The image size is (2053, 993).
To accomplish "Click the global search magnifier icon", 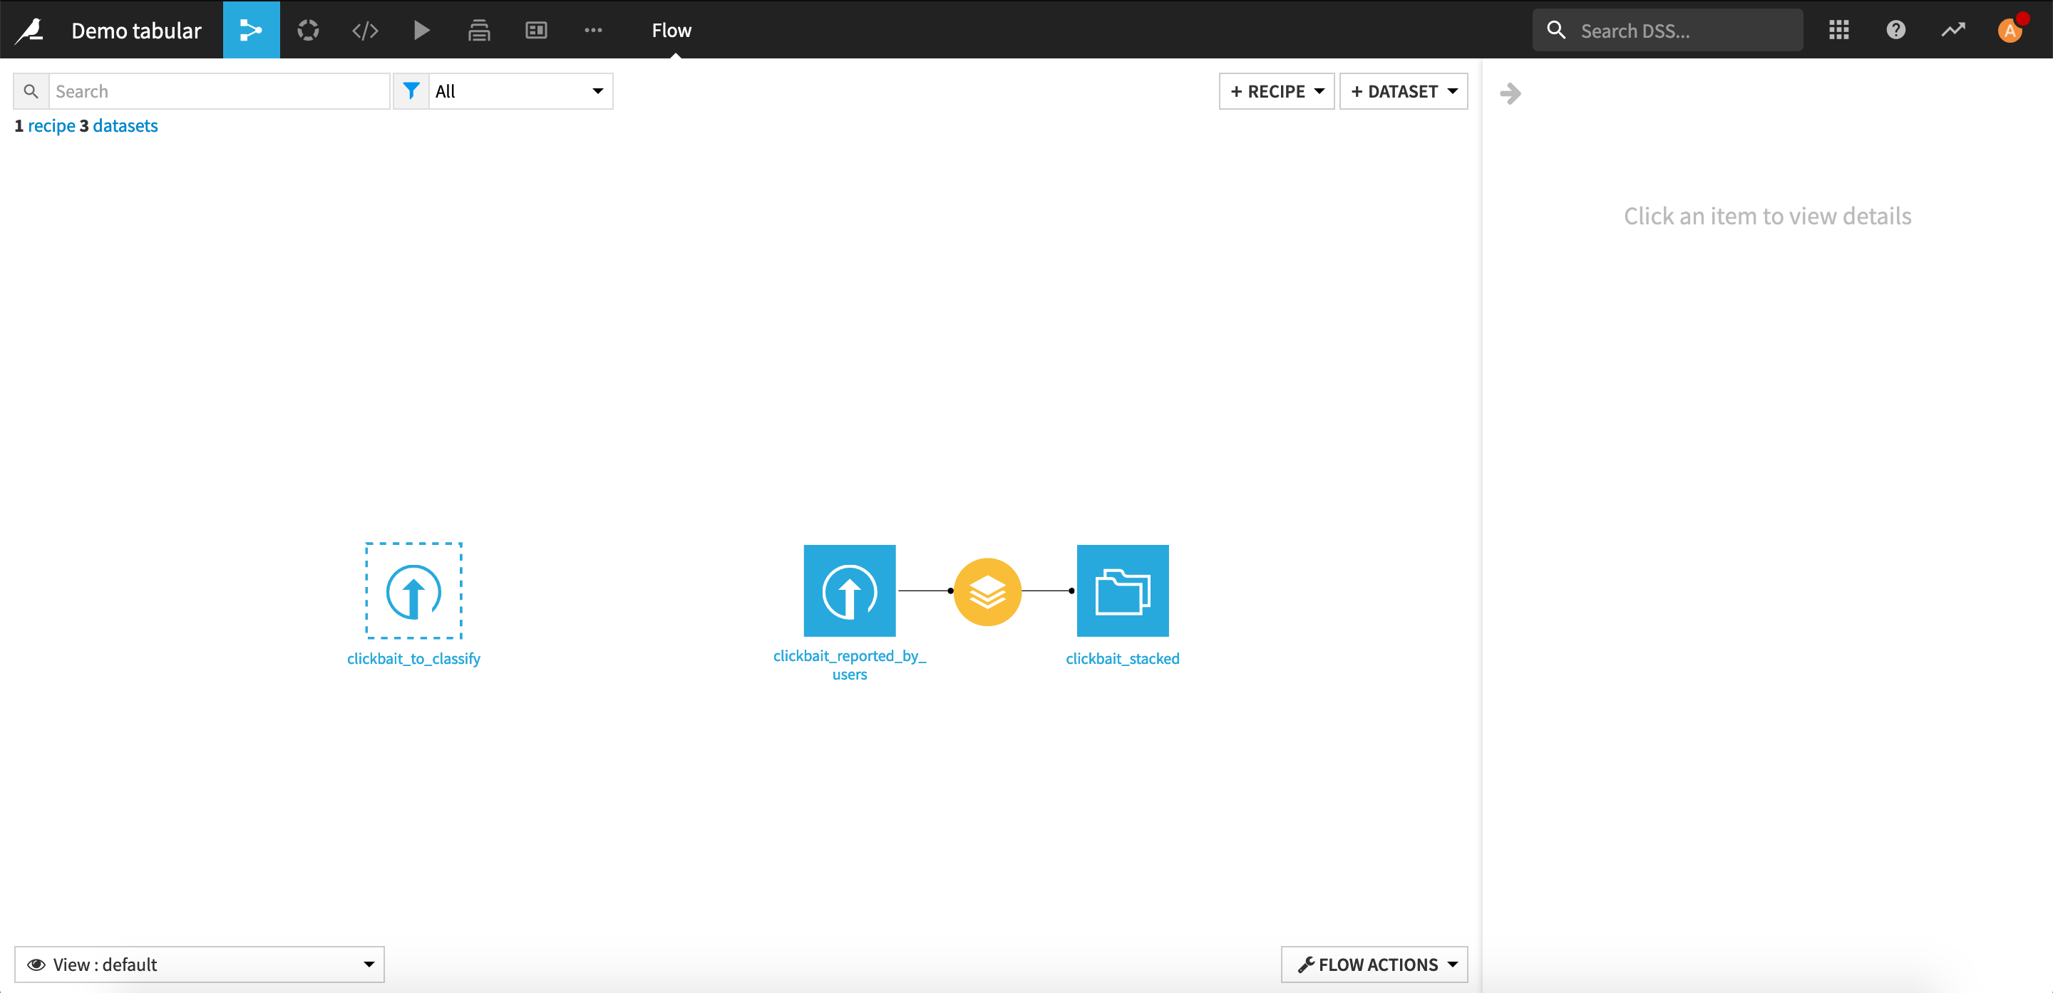I will [x=1555, y=30].
